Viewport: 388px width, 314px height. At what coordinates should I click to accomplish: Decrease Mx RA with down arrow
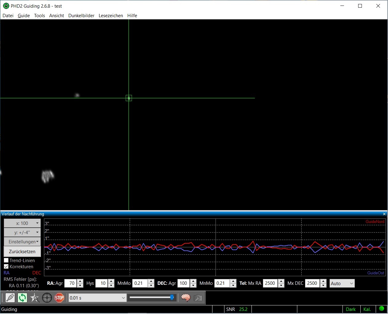(x=281, y=285)
